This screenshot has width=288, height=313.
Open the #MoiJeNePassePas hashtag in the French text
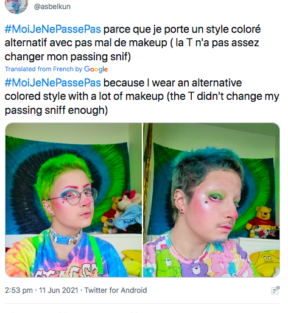click(53, 29)
